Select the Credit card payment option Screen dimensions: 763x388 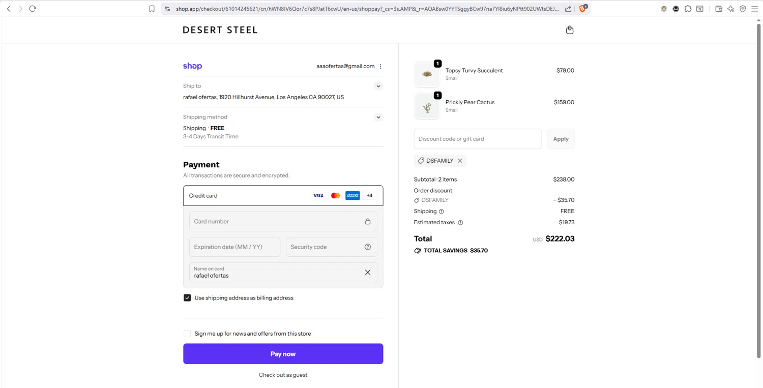point(283,196)
